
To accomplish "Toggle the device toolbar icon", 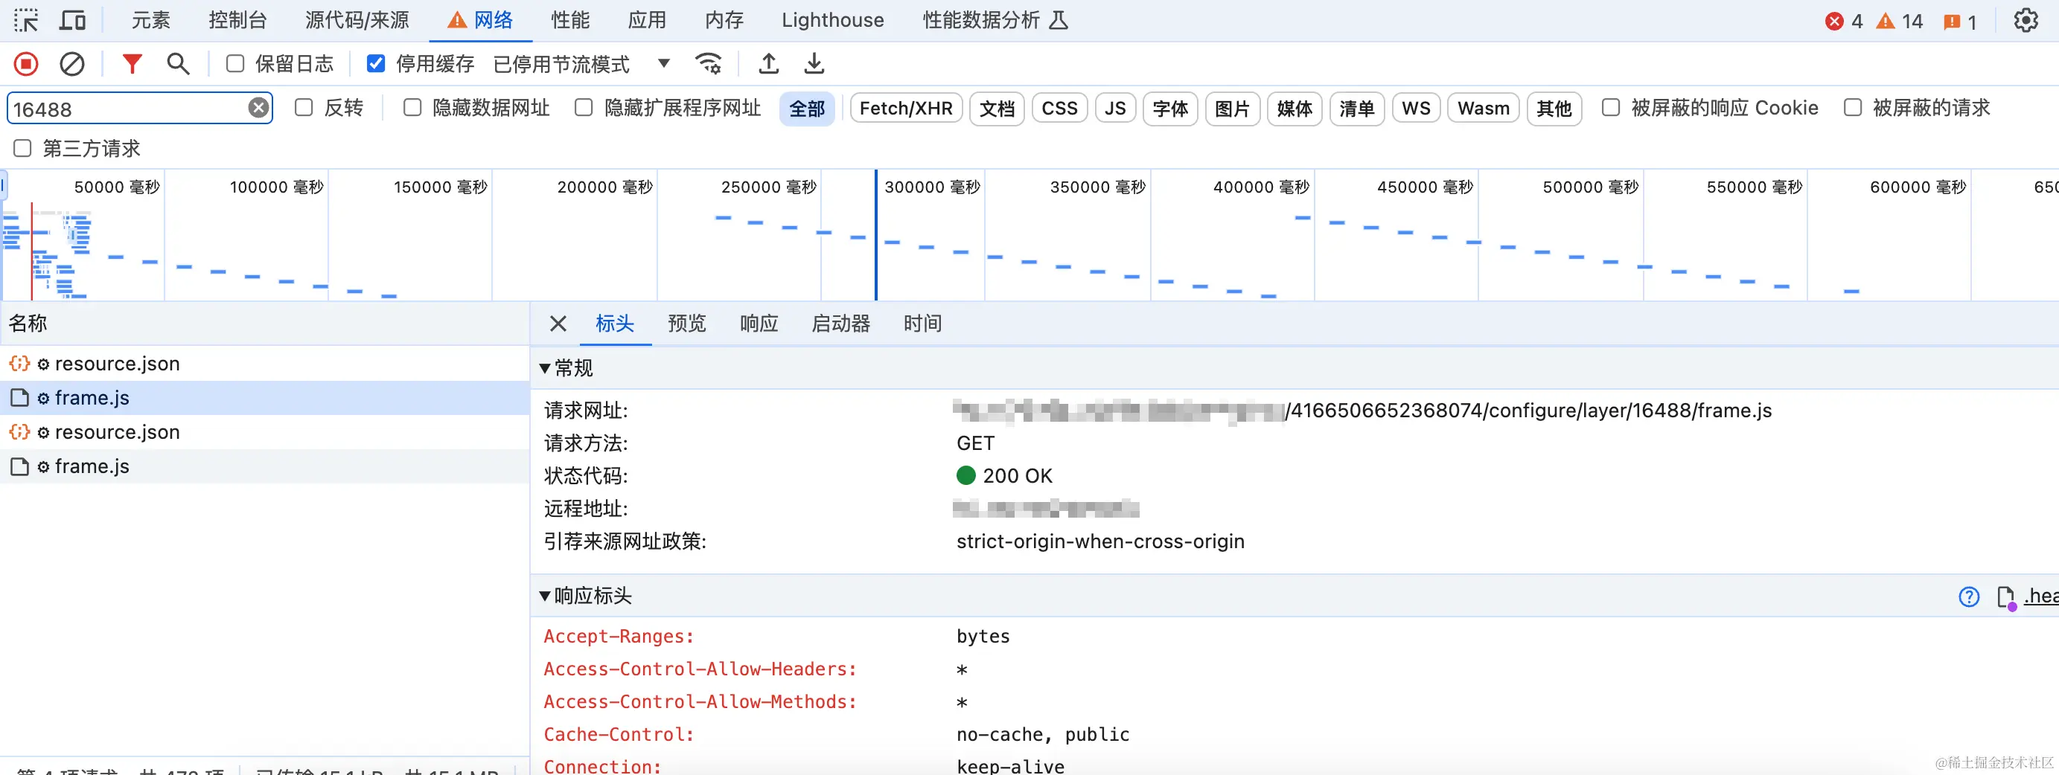I will [73, 21].
